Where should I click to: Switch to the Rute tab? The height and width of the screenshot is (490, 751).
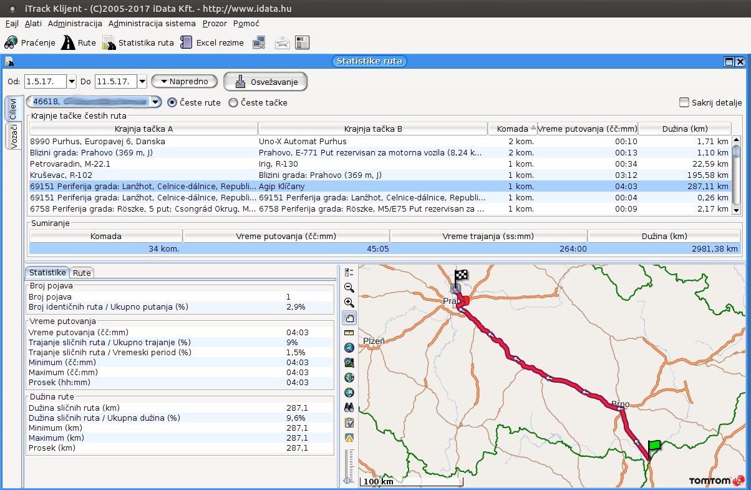[82, 273]
